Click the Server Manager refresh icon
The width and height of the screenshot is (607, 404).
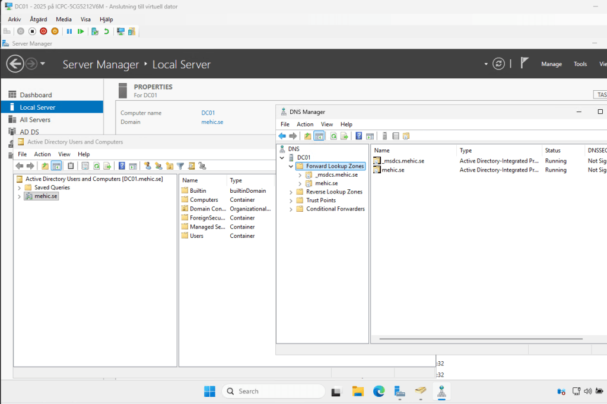tap(499, 64)
